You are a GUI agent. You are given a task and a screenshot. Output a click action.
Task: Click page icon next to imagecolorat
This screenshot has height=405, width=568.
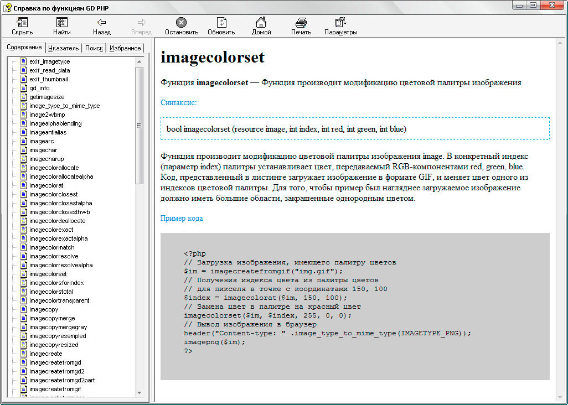click(24, 185)
